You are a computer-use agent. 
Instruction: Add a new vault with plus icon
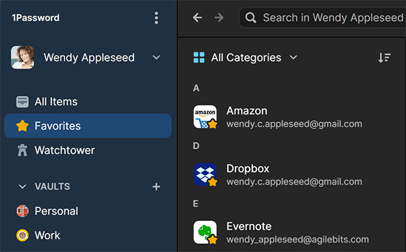tap(156, 186)
